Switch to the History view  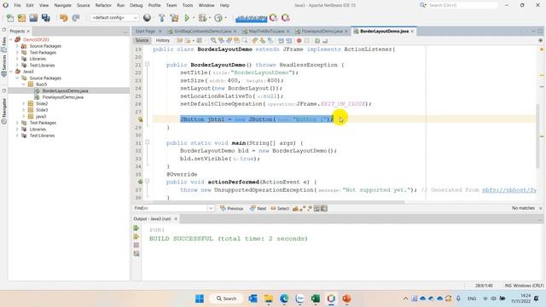click(x=163, y=41)
